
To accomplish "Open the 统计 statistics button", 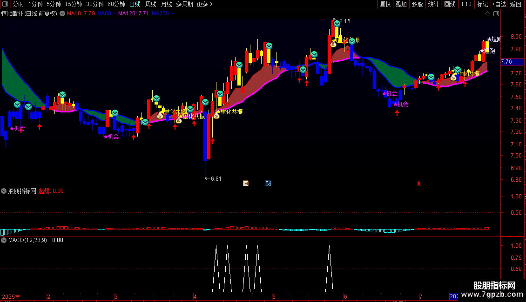I will pos(433,4).
